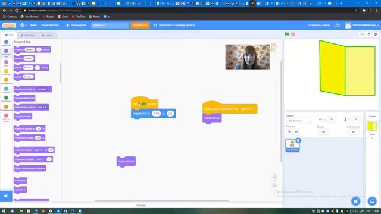This screenshot has height=214, width=381.
Task: Show the sprite with the eye toggle
Action: 290,132
